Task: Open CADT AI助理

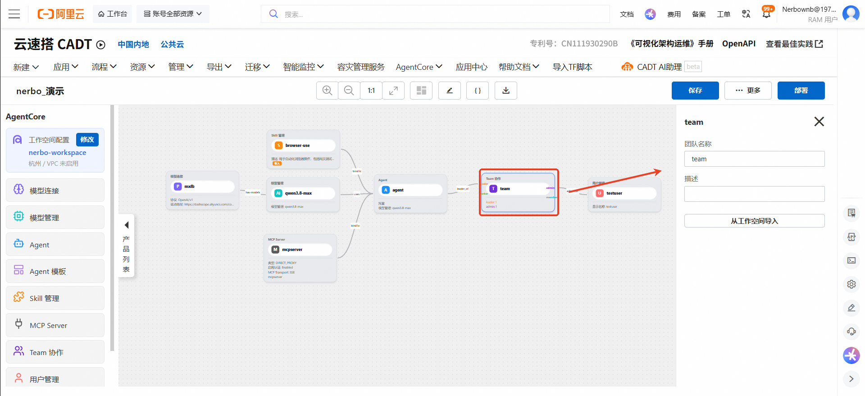Action: (651, 67)
